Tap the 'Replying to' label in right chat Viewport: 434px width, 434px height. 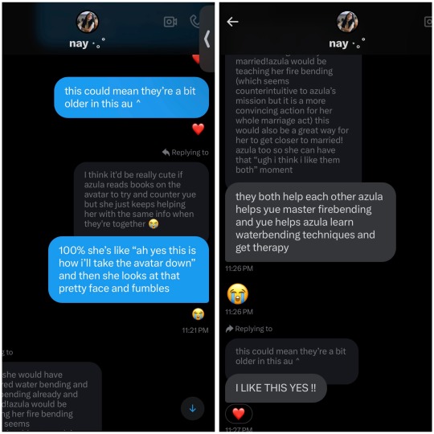249,329
